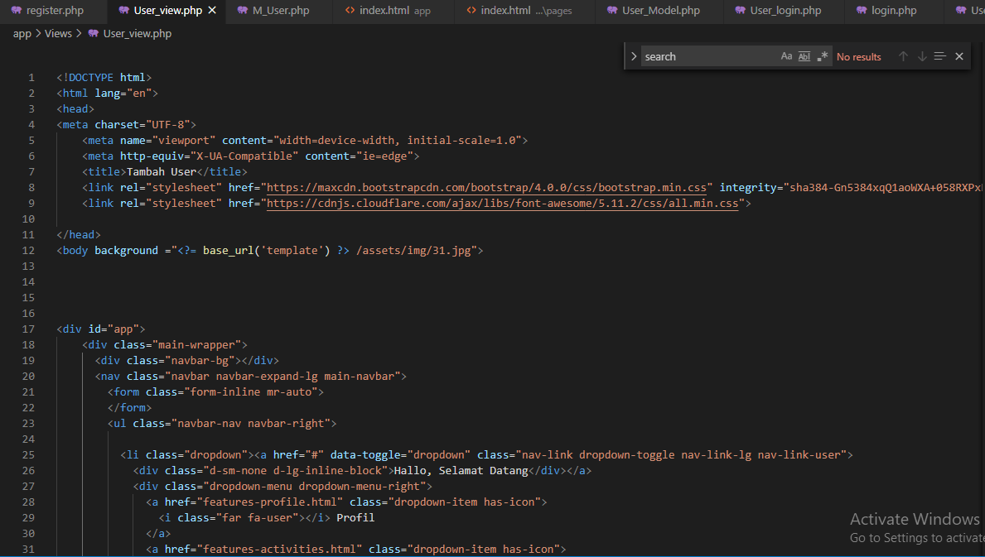Click 'features-profile.html' href text
The height and width of the screenshot is (557, 985).
point(269,502)
